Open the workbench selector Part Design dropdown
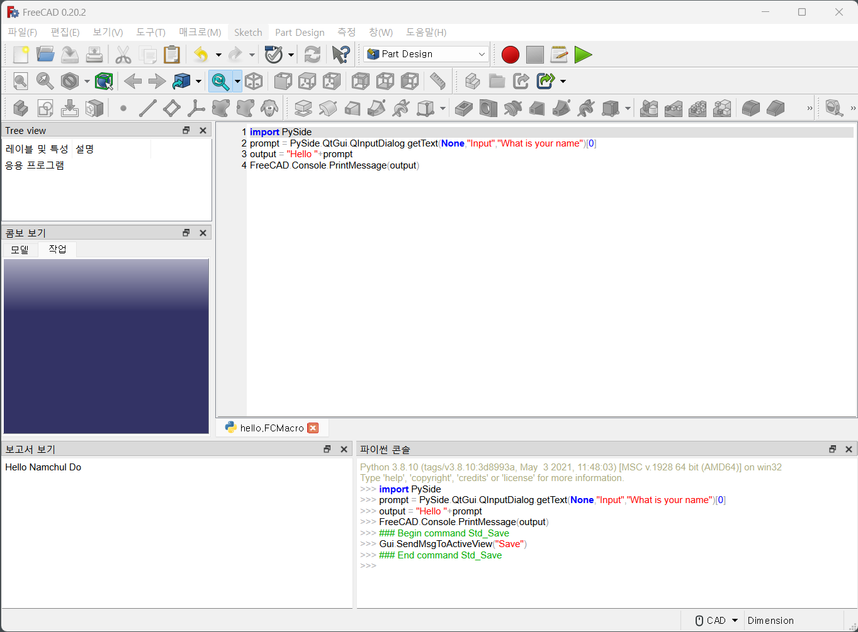 [x=426, y=54]
